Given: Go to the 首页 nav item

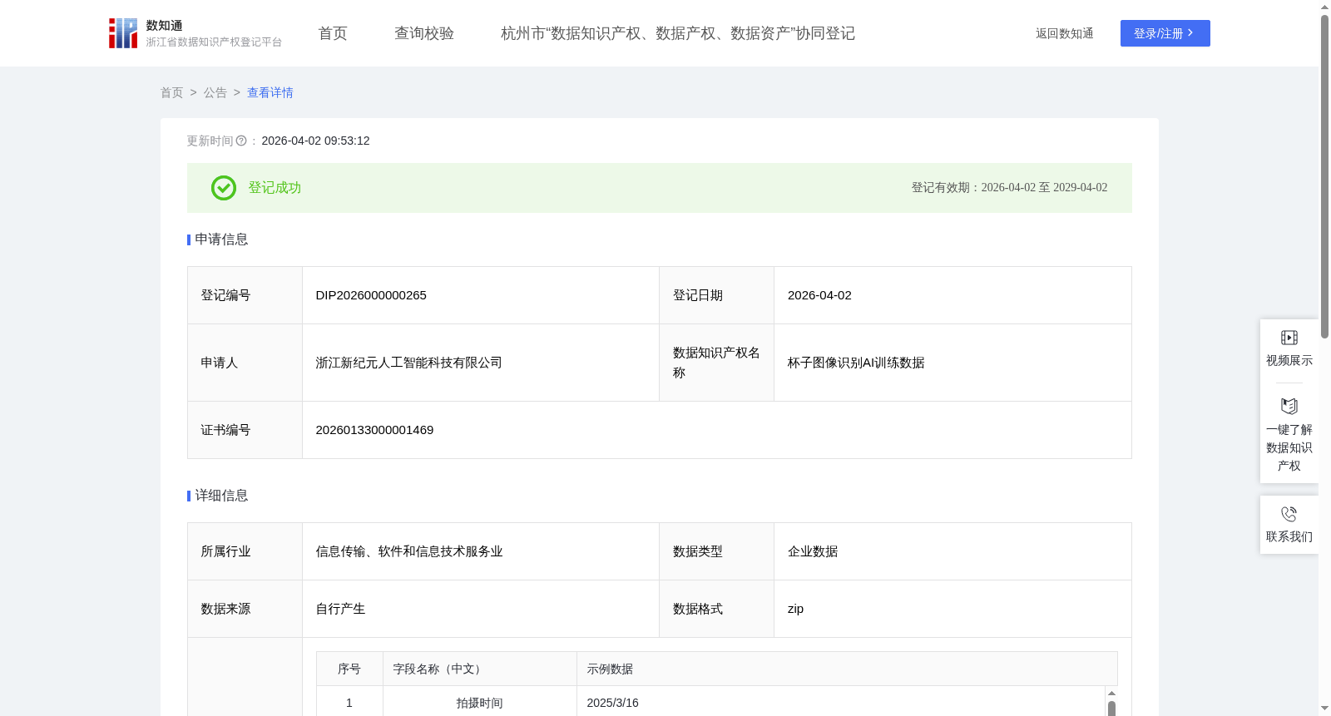Looking at the screenshot, I should [x=333, y=33].
